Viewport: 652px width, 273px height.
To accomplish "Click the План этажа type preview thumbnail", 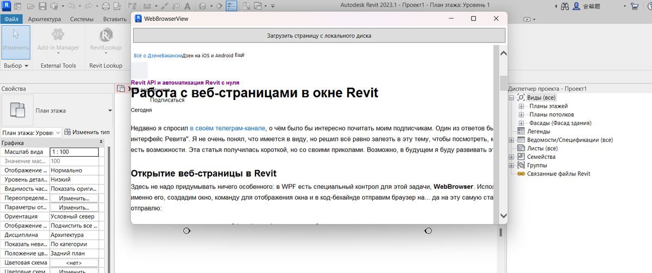I will coord(17,110).
